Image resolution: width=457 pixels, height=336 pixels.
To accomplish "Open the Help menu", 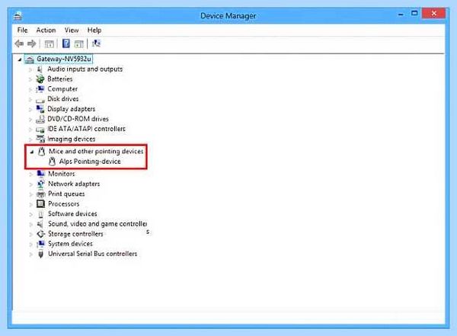I will pos(94,30).
